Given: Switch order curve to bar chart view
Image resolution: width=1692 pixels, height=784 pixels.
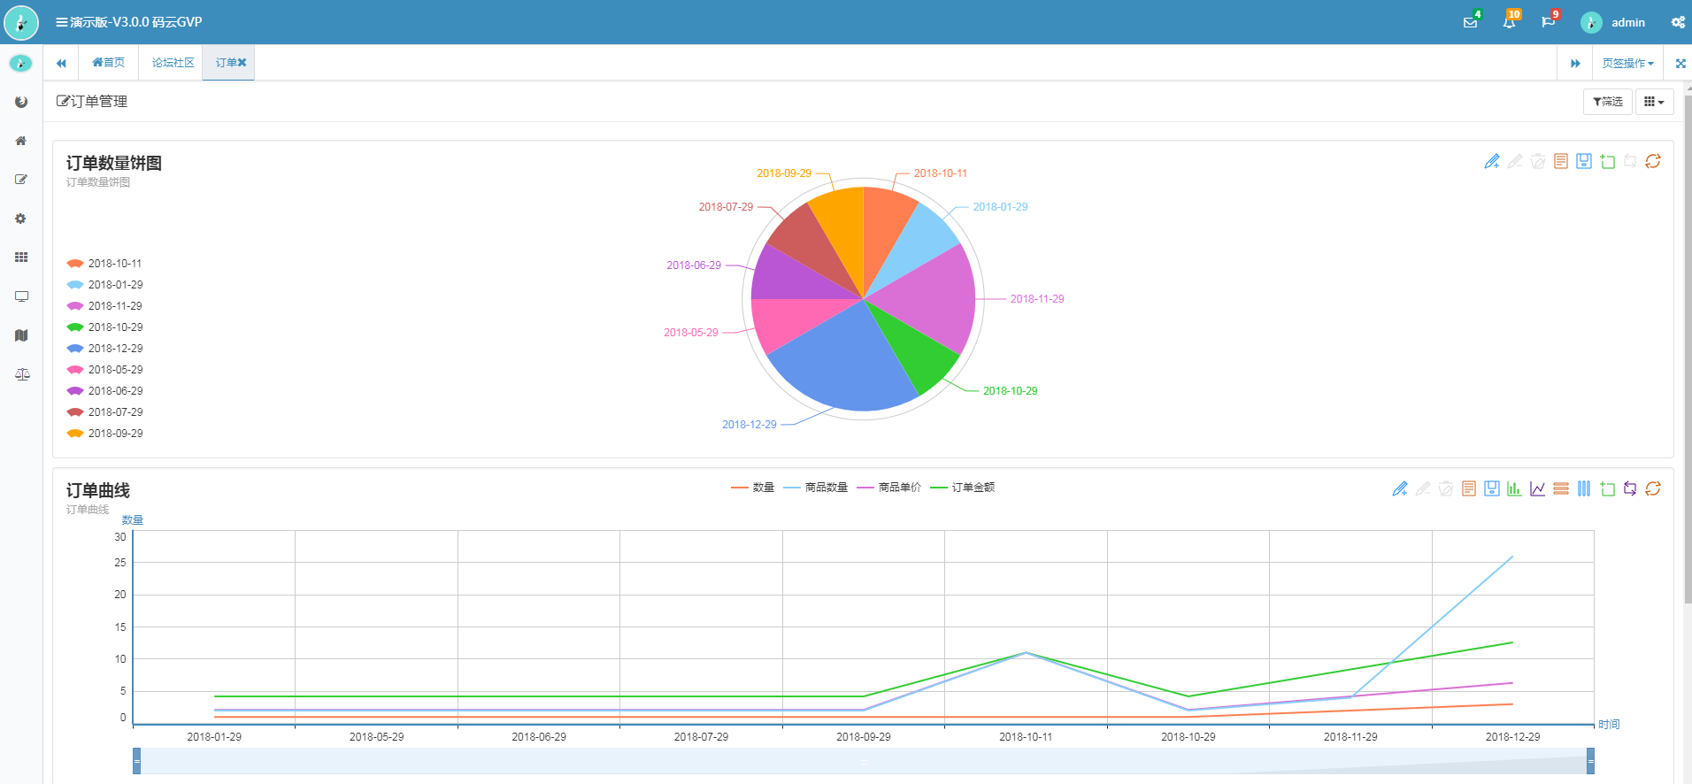Looking at the screenshot, I should 1514,488.
